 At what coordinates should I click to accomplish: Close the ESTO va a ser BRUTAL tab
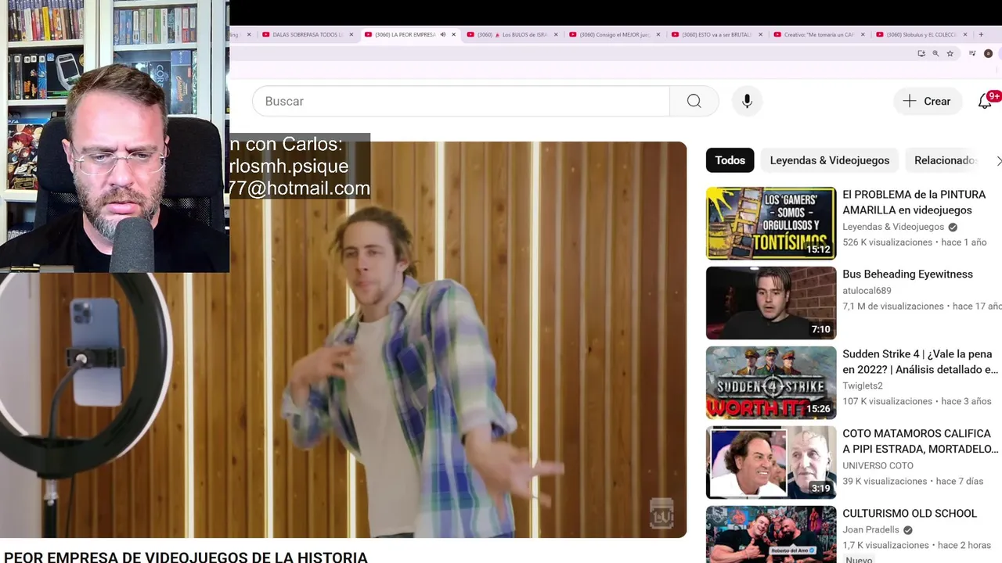[x=760, y=34]
